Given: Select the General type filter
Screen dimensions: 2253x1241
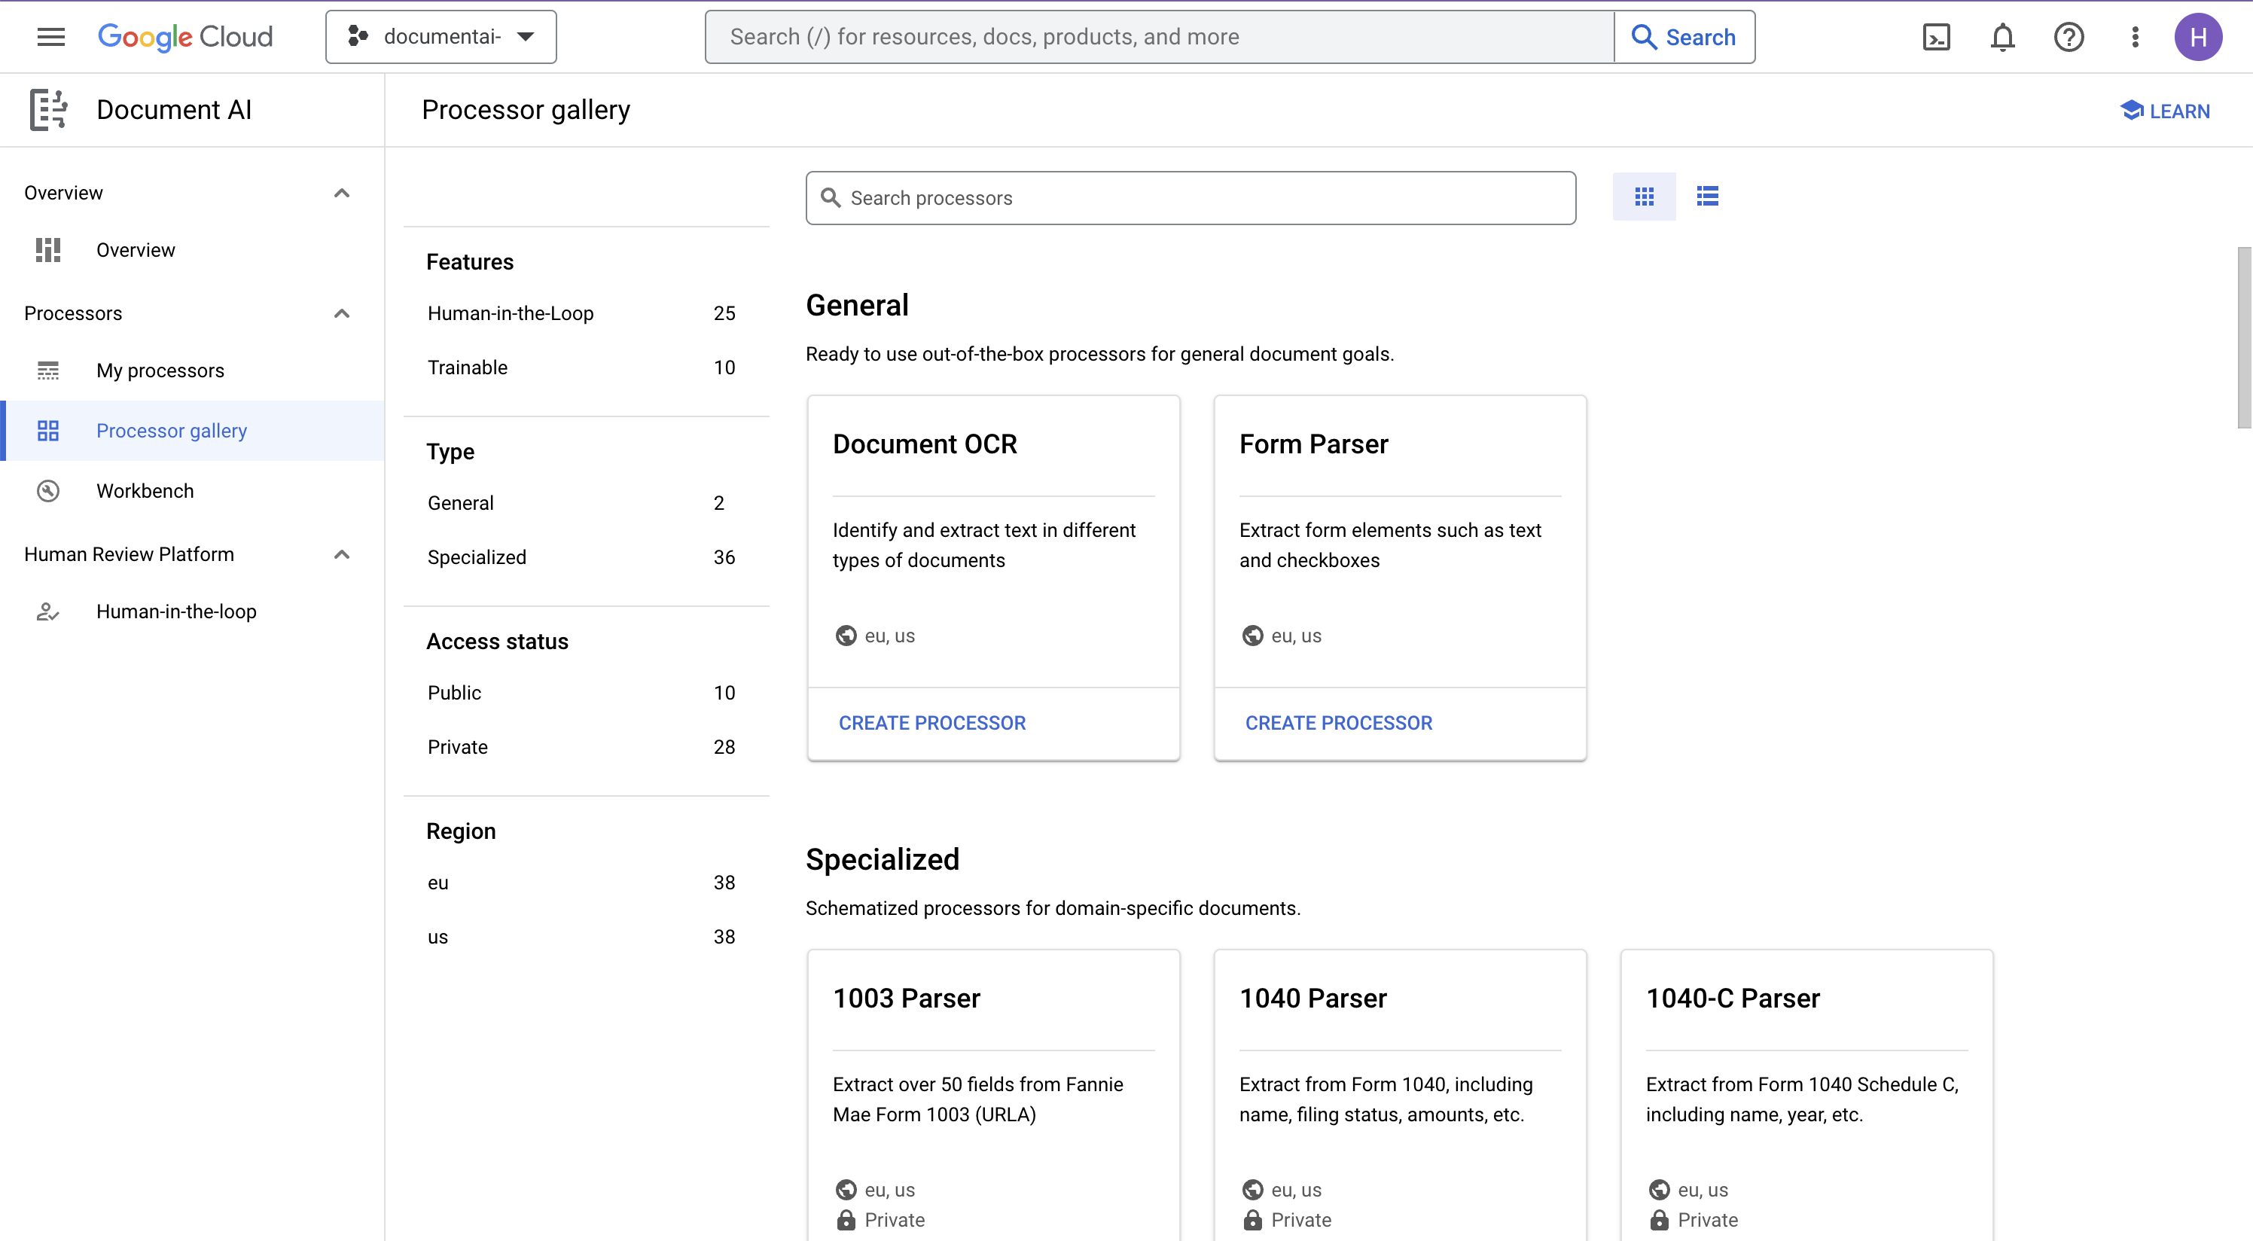Looking at the screenshot, I should 459,503.
